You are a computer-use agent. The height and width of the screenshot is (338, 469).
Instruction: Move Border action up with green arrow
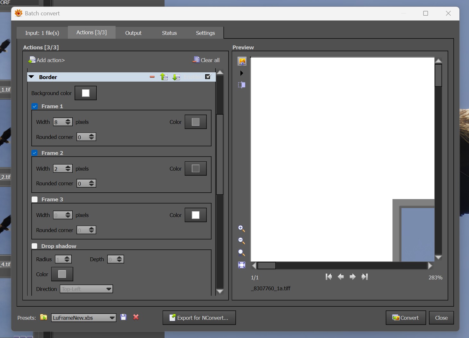[x=164, y=77]
